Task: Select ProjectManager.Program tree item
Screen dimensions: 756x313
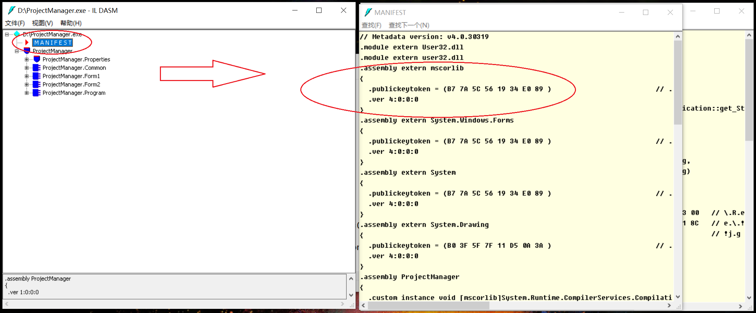Action: pyautogui.click(x=74, y=93)
